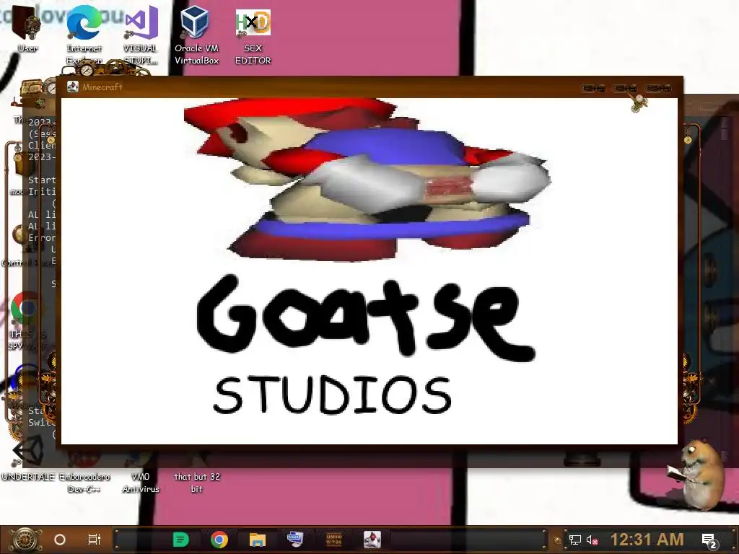739x554 pixels.
Task: Switch to the Minecraft Java taskbar item
Action: tap(372, 540)
